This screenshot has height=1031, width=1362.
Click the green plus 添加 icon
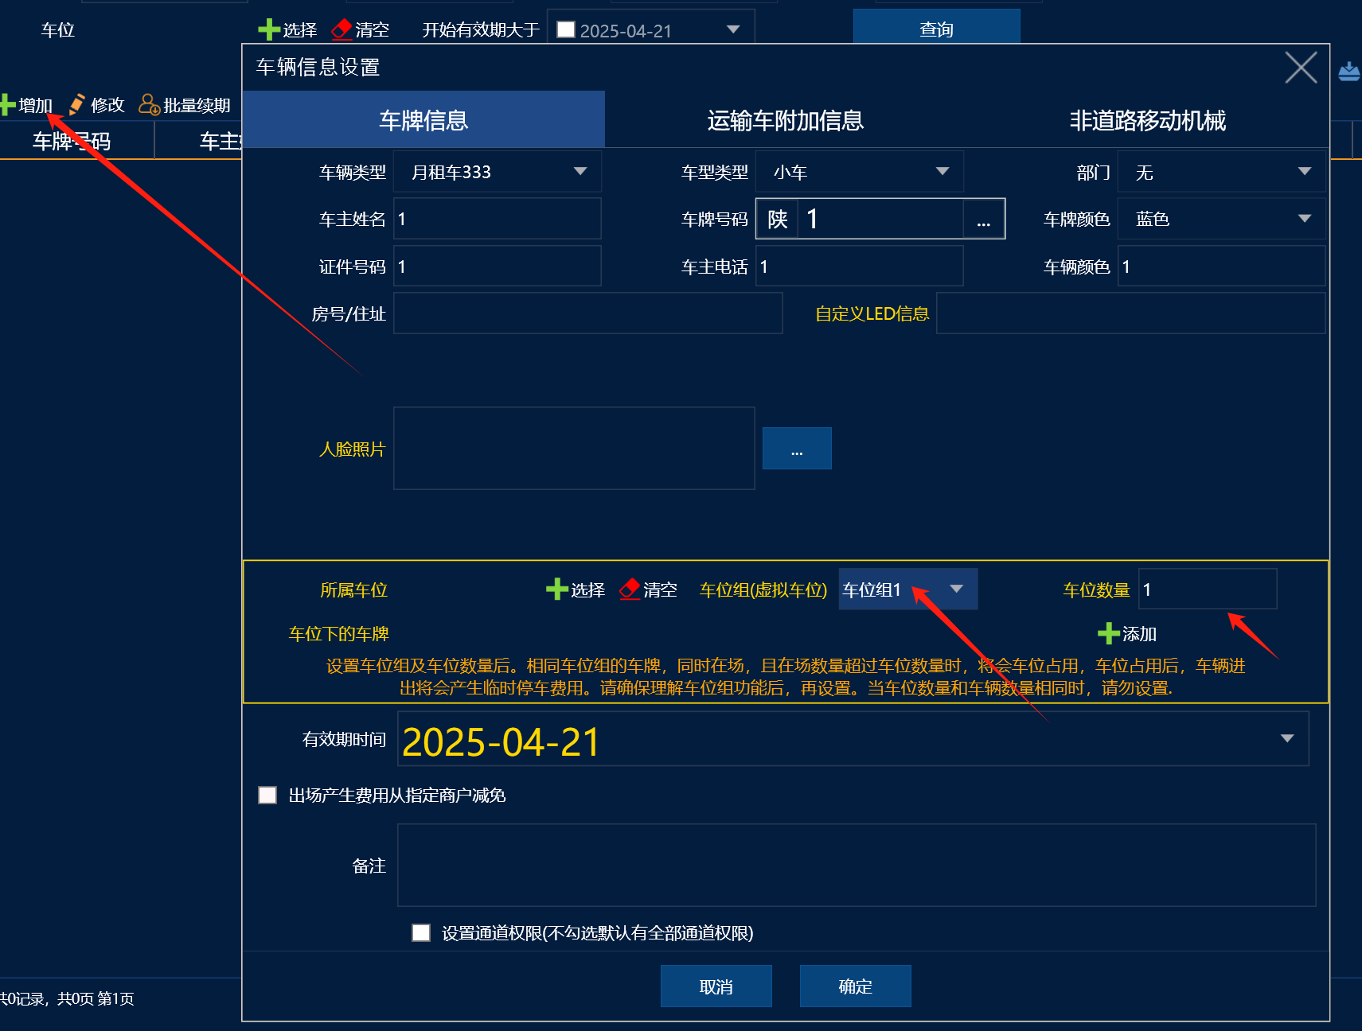click(1108, 634)
